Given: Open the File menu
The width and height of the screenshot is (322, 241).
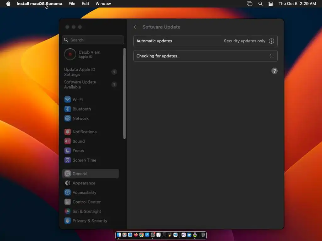Looking at the screenshot, I should 72,4.
